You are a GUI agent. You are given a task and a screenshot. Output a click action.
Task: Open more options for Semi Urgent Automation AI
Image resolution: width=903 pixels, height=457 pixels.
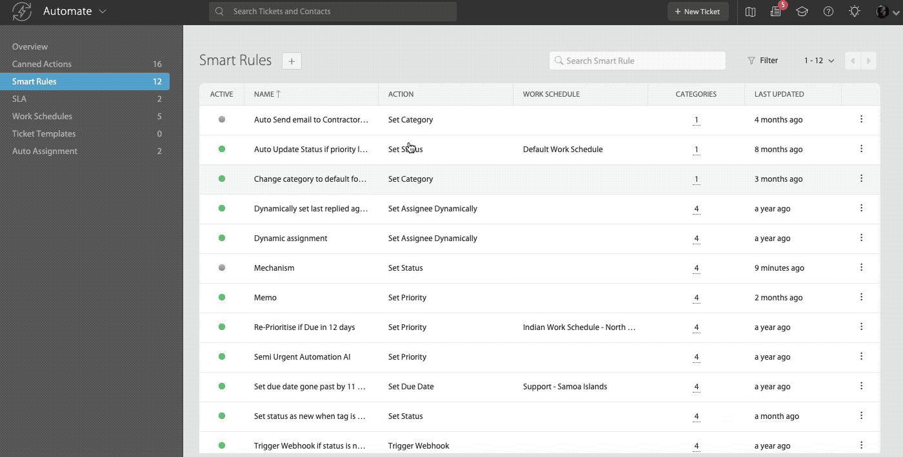[x=861, y=356]
